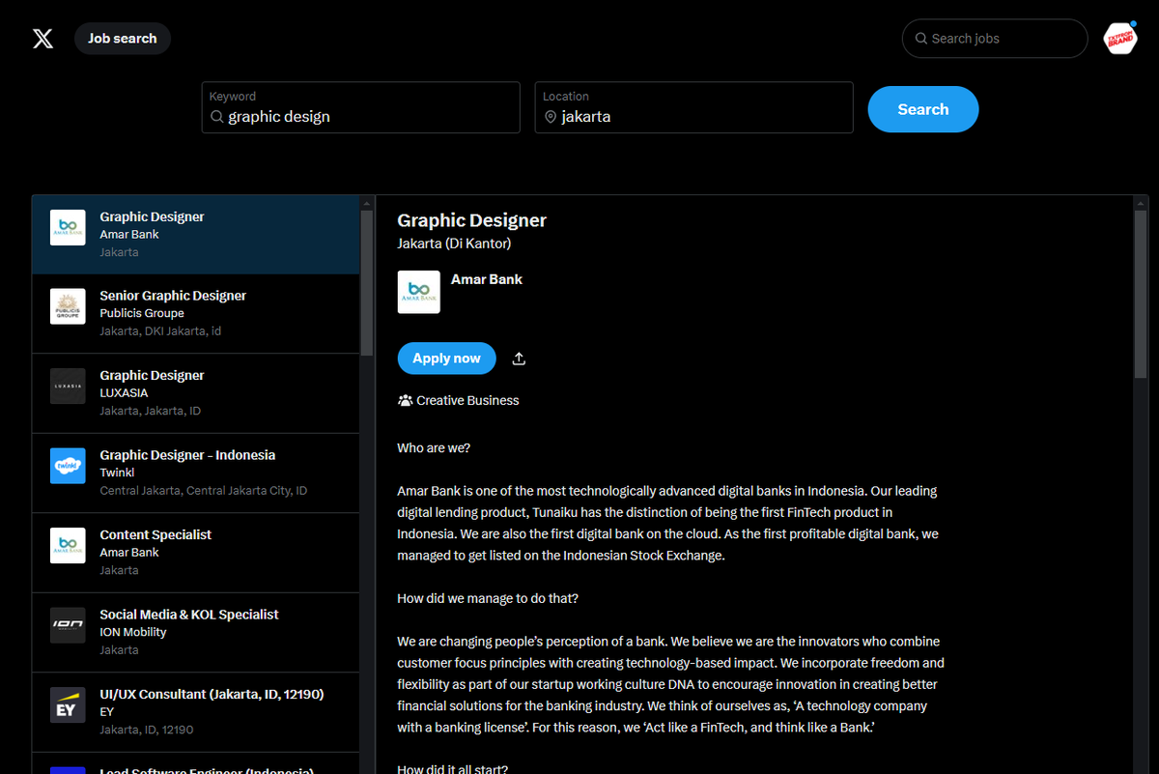Click Amar Bank logo on Content Specialist listing
This screenshot has height=774, width=1159.
click(x=68, y=545)
